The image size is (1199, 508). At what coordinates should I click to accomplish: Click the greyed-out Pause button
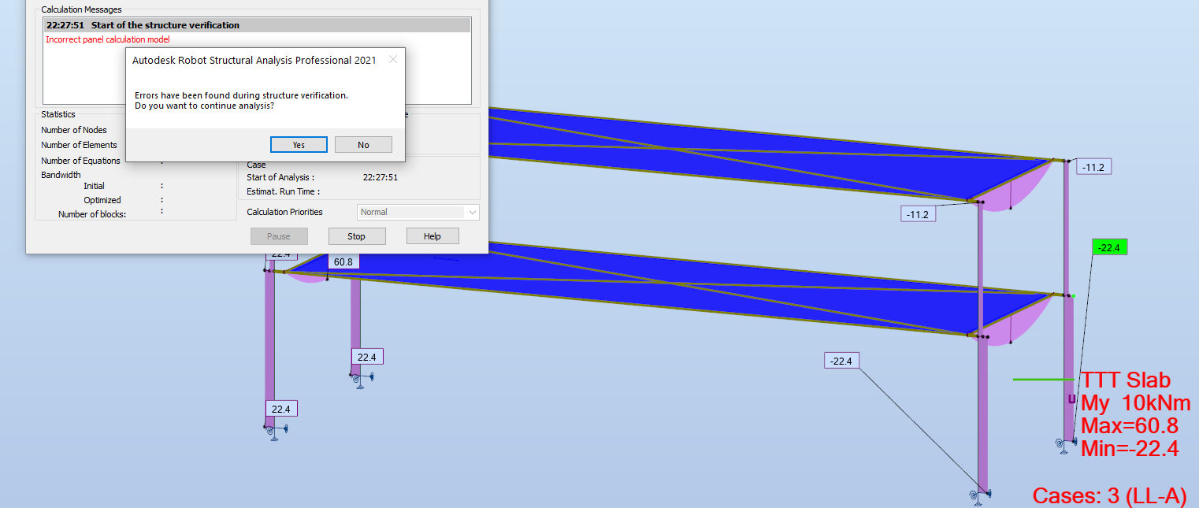(279, 236)
